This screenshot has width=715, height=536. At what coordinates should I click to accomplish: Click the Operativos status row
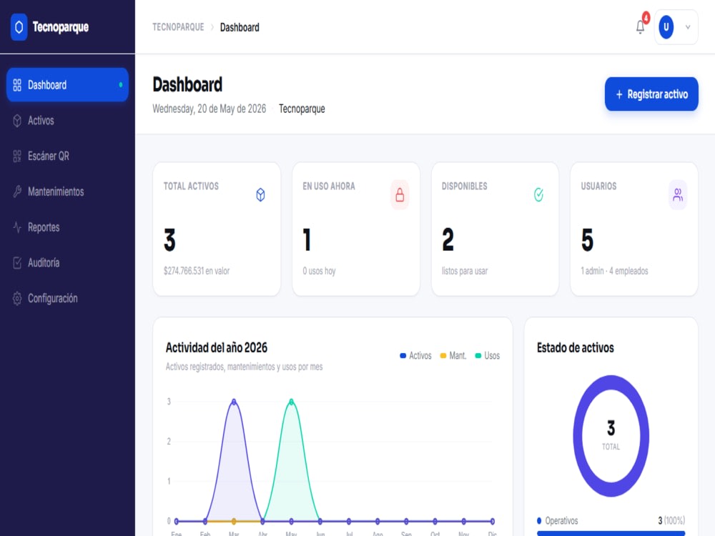[x=611, y=520]
